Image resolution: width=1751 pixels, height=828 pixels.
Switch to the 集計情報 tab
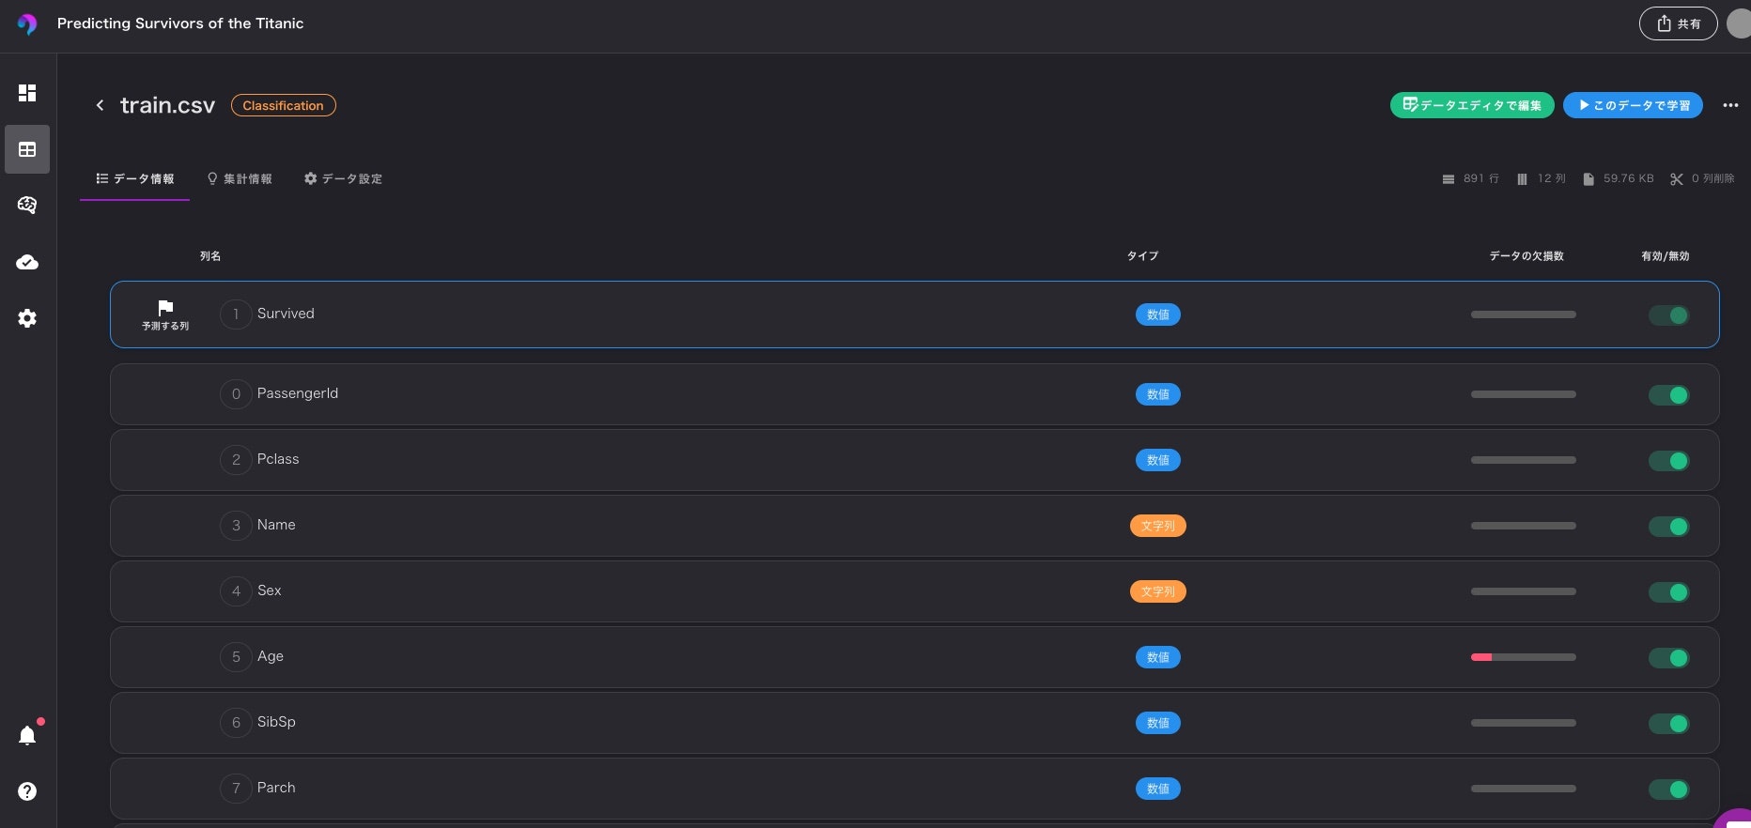tap(240, 178)
